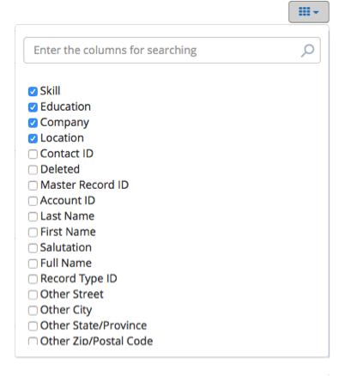Uncheck the Location column checkbox
The height and width of the screenshot is (376, 345).
click(33, 138)
